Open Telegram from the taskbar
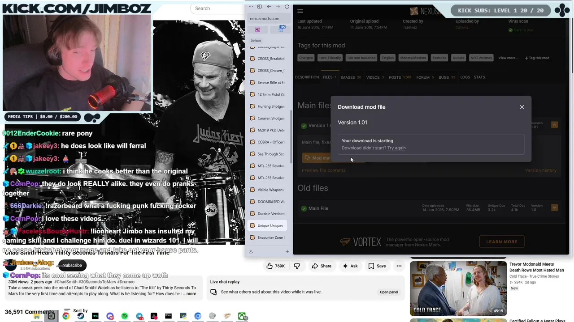This screenshot has width=574, height=322. pos(139,316)
